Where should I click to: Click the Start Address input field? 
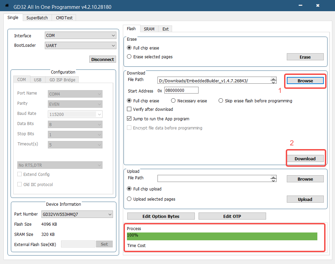pos(181,90)
